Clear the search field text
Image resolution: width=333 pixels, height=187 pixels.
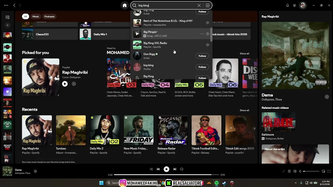[199, 5]
